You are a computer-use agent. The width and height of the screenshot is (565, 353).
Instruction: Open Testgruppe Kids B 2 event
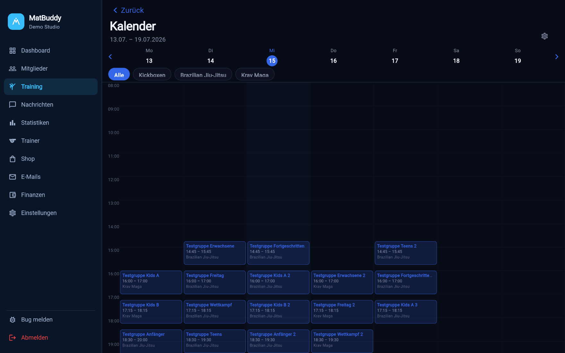[278, 312]
